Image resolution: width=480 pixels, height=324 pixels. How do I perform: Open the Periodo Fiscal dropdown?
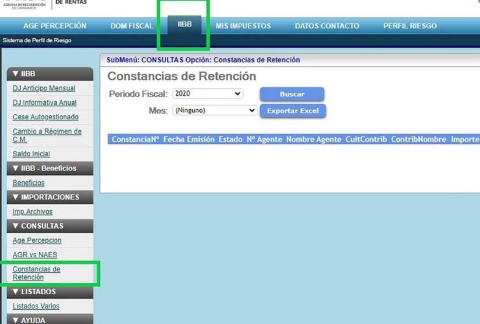[x=208, y=94]
